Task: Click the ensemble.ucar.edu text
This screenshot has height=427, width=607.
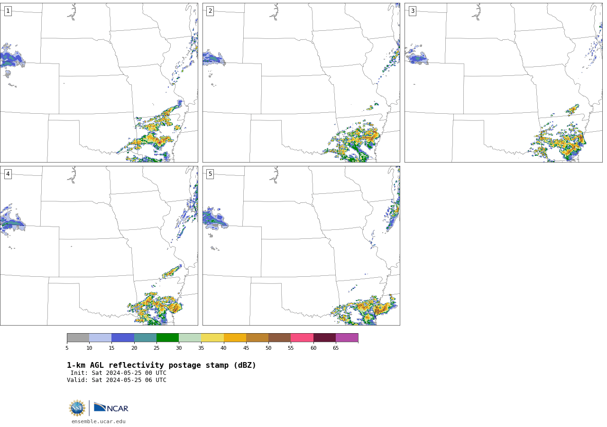Action: tap(99, 421)
